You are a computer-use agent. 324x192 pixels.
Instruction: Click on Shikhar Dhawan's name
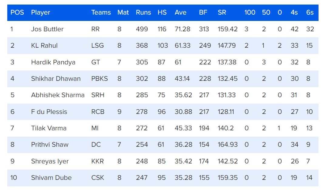click(x=56, y=79)
